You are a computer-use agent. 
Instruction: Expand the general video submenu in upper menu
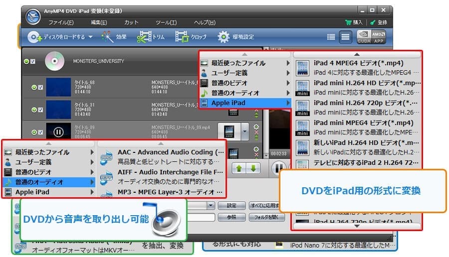click(x=288, y=83)
